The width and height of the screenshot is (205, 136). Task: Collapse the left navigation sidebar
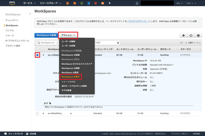(30, 14)
